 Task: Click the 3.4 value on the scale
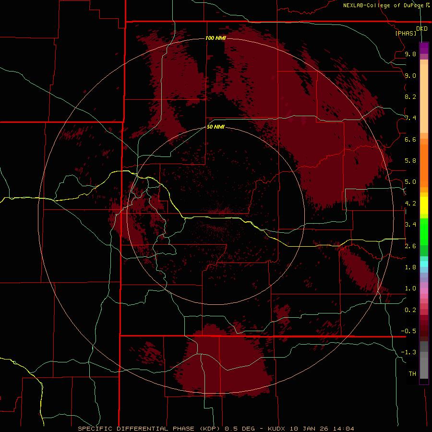pyautogui.click(x=410, y=225)
